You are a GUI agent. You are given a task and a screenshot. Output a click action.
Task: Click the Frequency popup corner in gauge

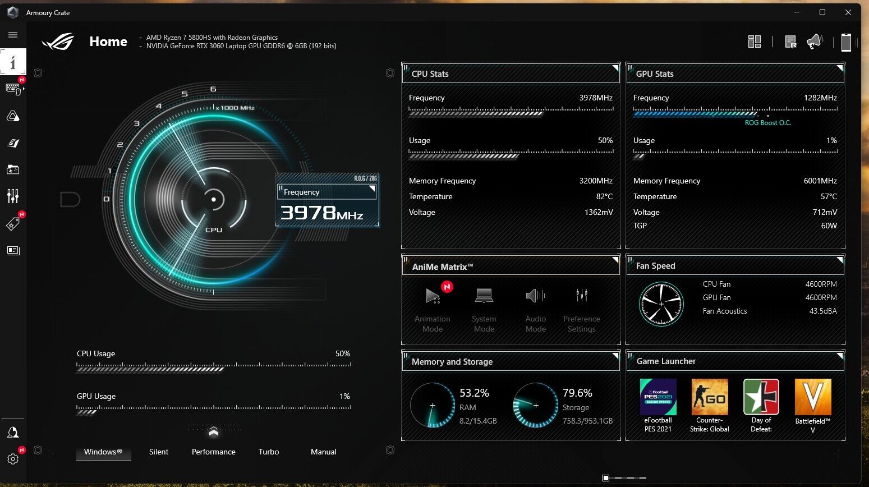click(x=371, y=189)
